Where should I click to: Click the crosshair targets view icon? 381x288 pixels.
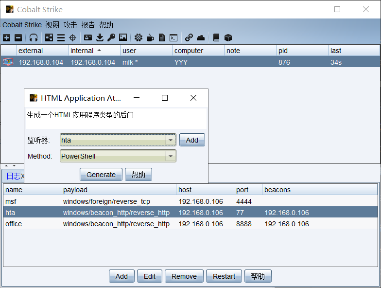(x=72, y=37)
